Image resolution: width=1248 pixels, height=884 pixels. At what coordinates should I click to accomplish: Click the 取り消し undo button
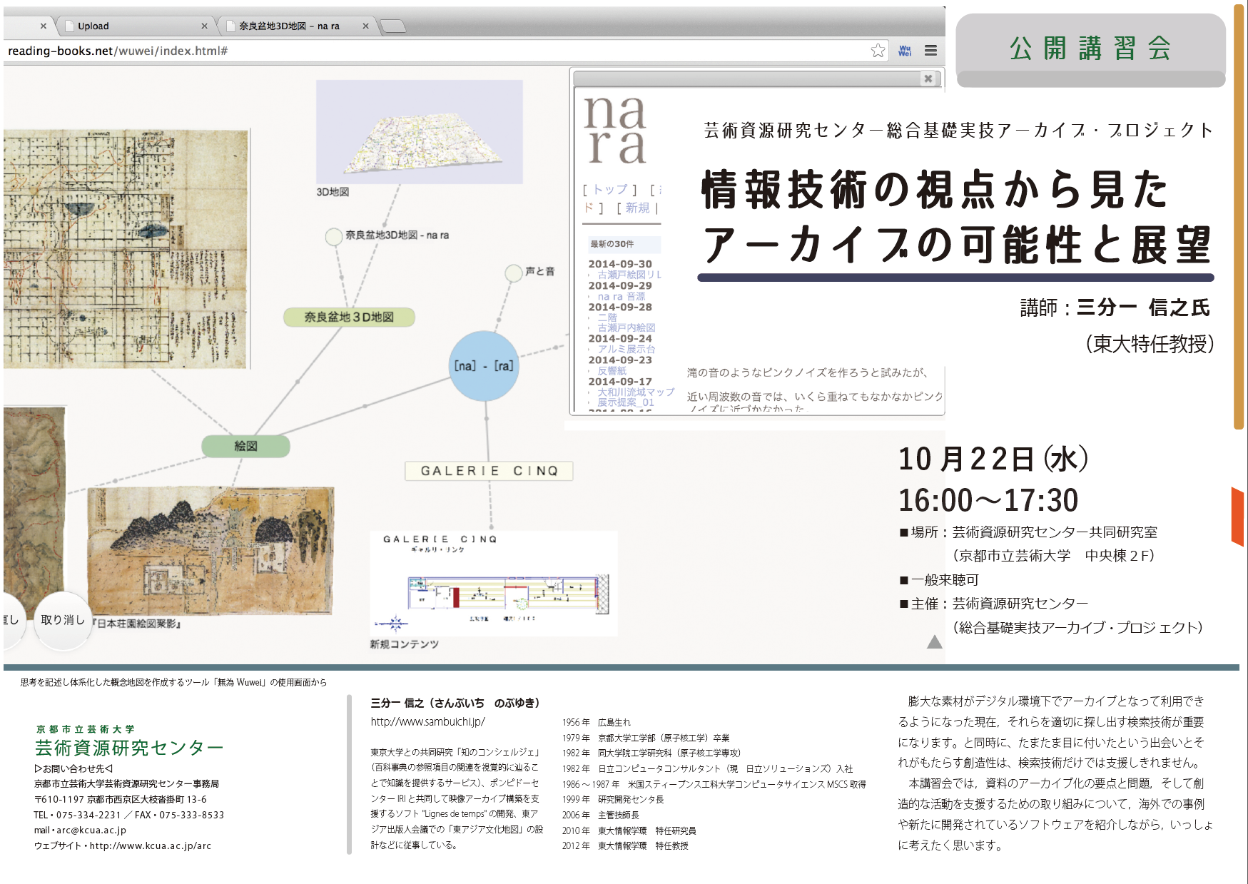pos(63,620)
